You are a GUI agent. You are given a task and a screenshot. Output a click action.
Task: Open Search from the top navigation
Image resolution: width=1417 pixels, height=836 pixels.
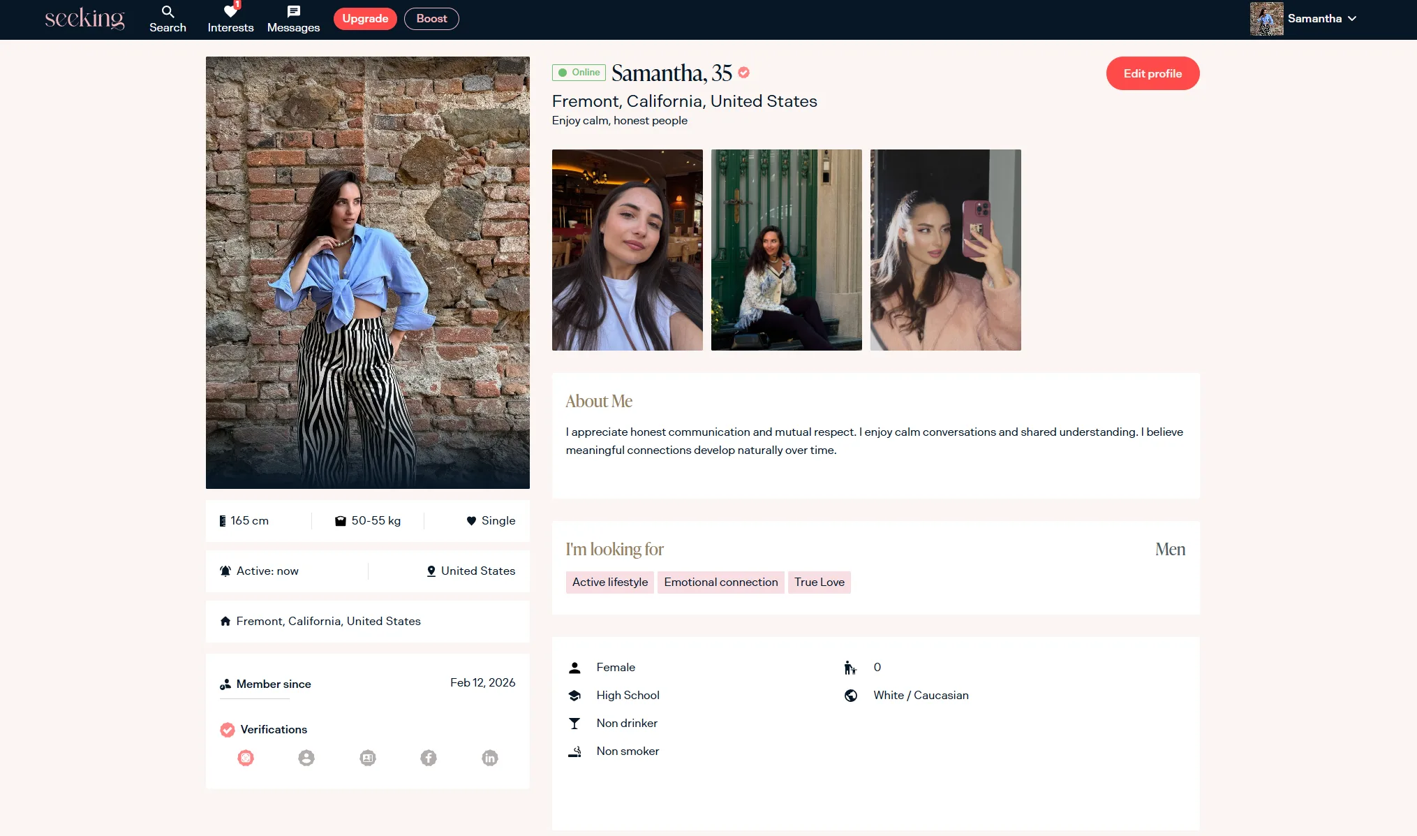[x=168, y=19]
